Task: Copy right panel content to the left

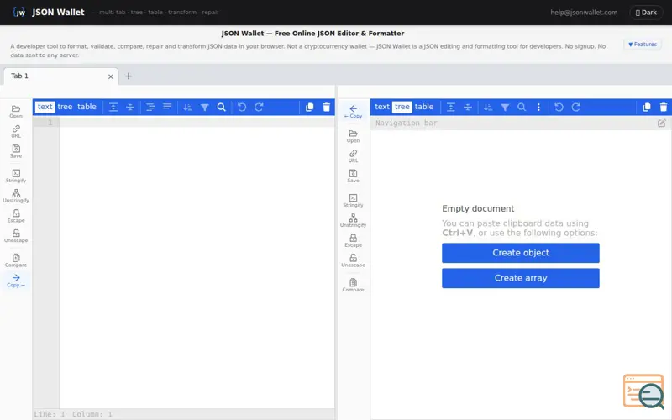Action: coord(353,112)
